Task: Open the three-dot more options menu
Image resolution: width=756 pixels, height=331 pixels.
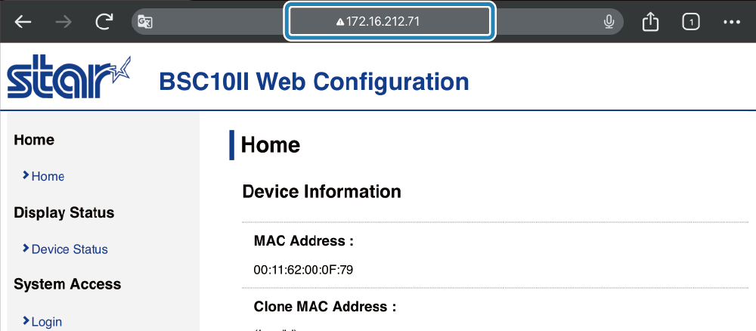Action: 731,22
